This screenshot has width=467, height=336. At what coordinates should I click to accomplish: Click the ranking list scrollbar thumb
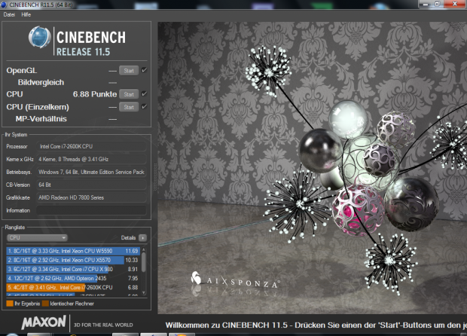point(144,262)
